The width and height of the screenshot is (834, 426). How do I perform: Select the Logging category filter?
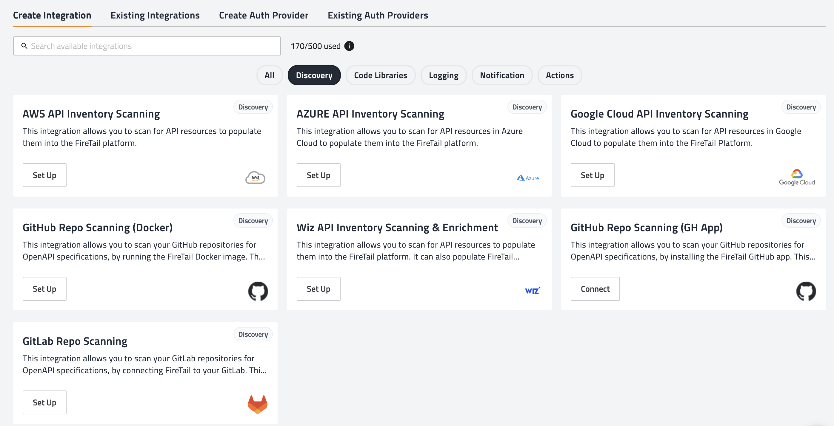(443, 75)
